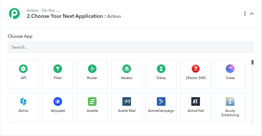Pick the ActiveTrail app icon
262x136 pixels.
pos(196,101)
